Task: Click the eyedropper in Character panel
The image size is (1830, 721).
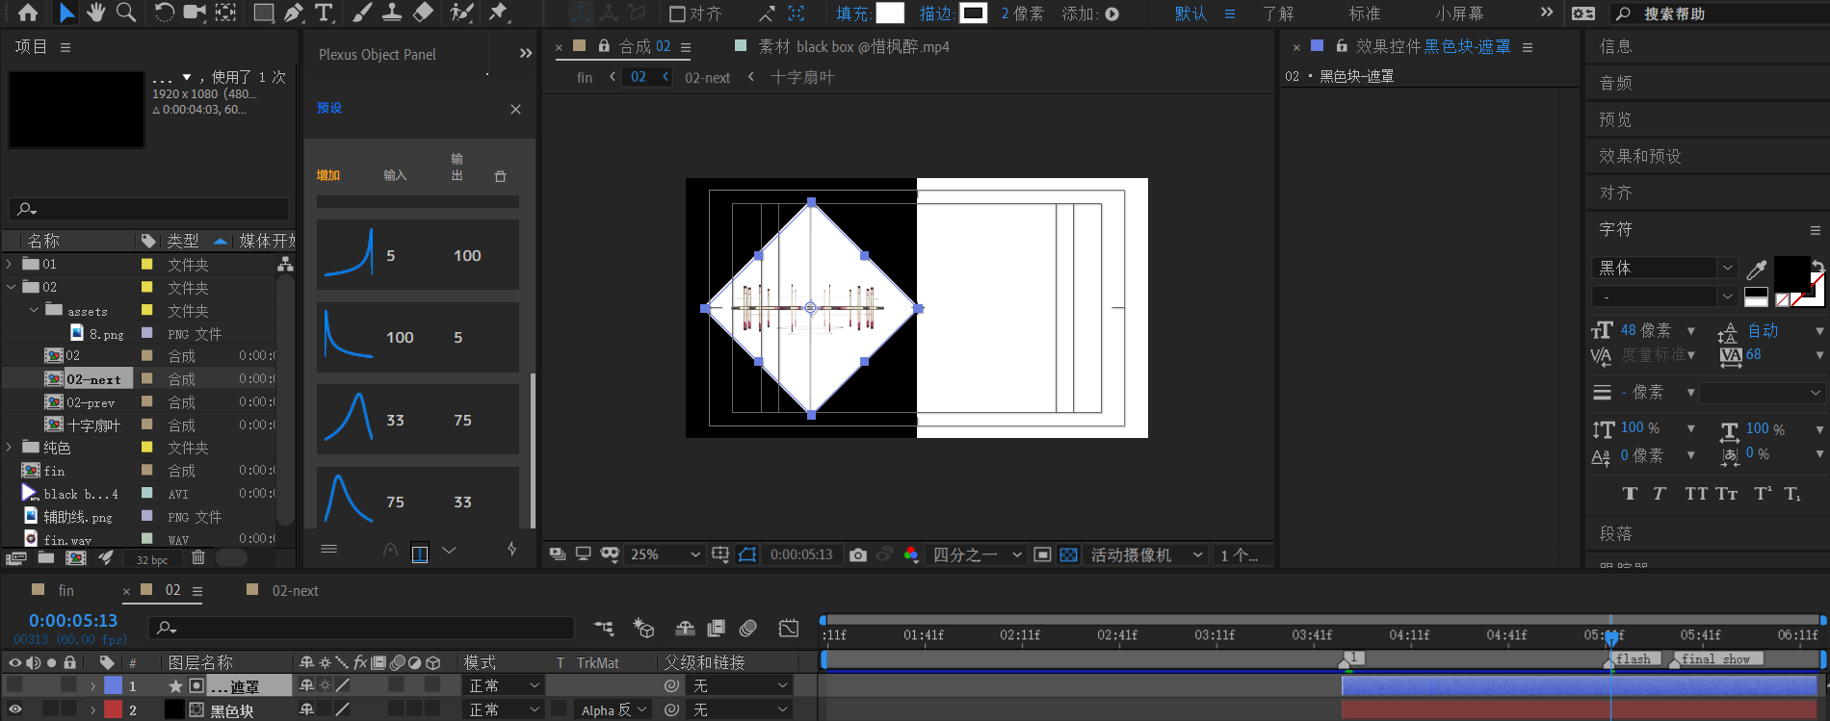Action: [1757, 270]
